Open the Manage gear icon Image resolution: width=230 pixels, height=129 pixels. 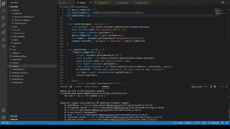click(x=4, y=117)
